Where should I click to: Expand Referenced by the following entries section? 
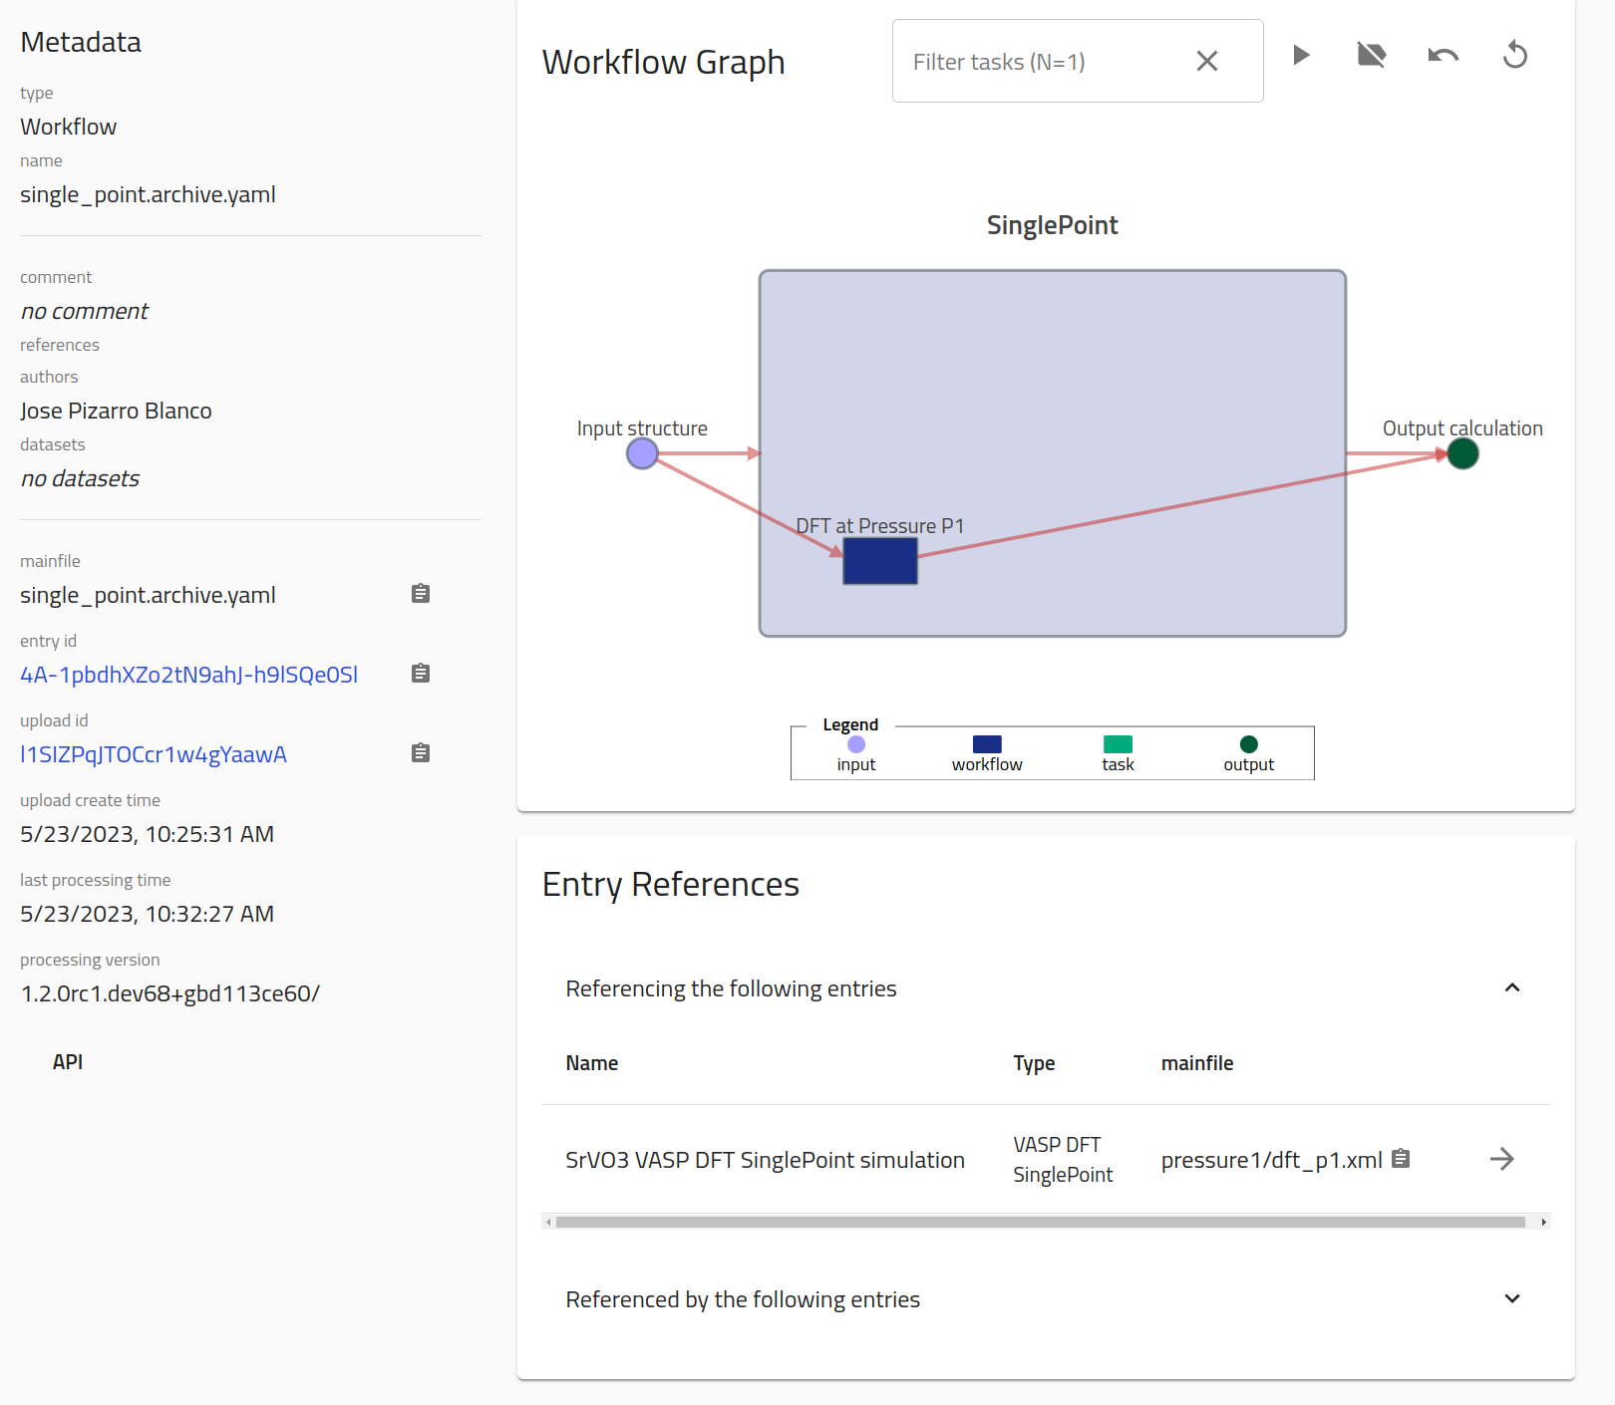(1512, 1298)
